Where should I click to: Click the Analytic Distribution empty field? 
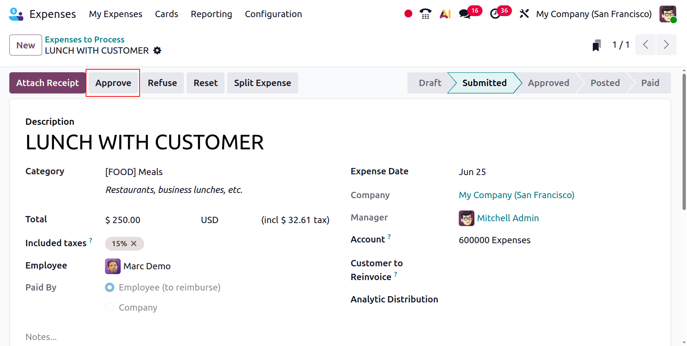click(557, 299)
